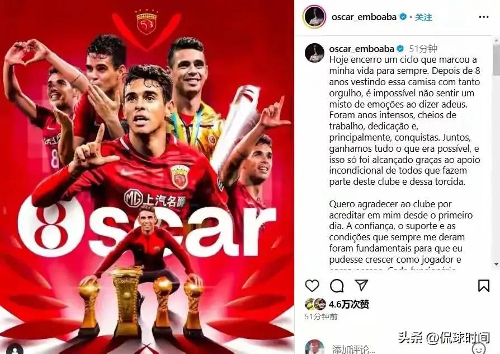View the 4.6万次赞 likes list
Viewport: 500px width, 354px height.
(348, 304)
